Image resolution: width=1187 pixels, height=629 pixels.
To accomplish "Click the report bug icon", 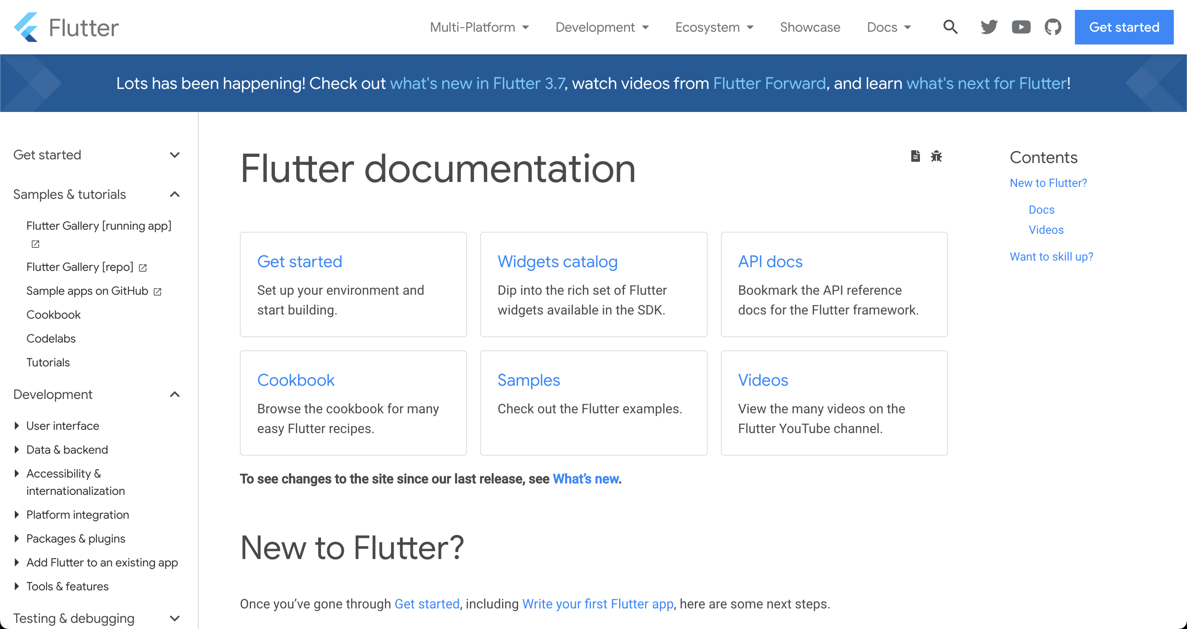I will click(x=936, y=156).
